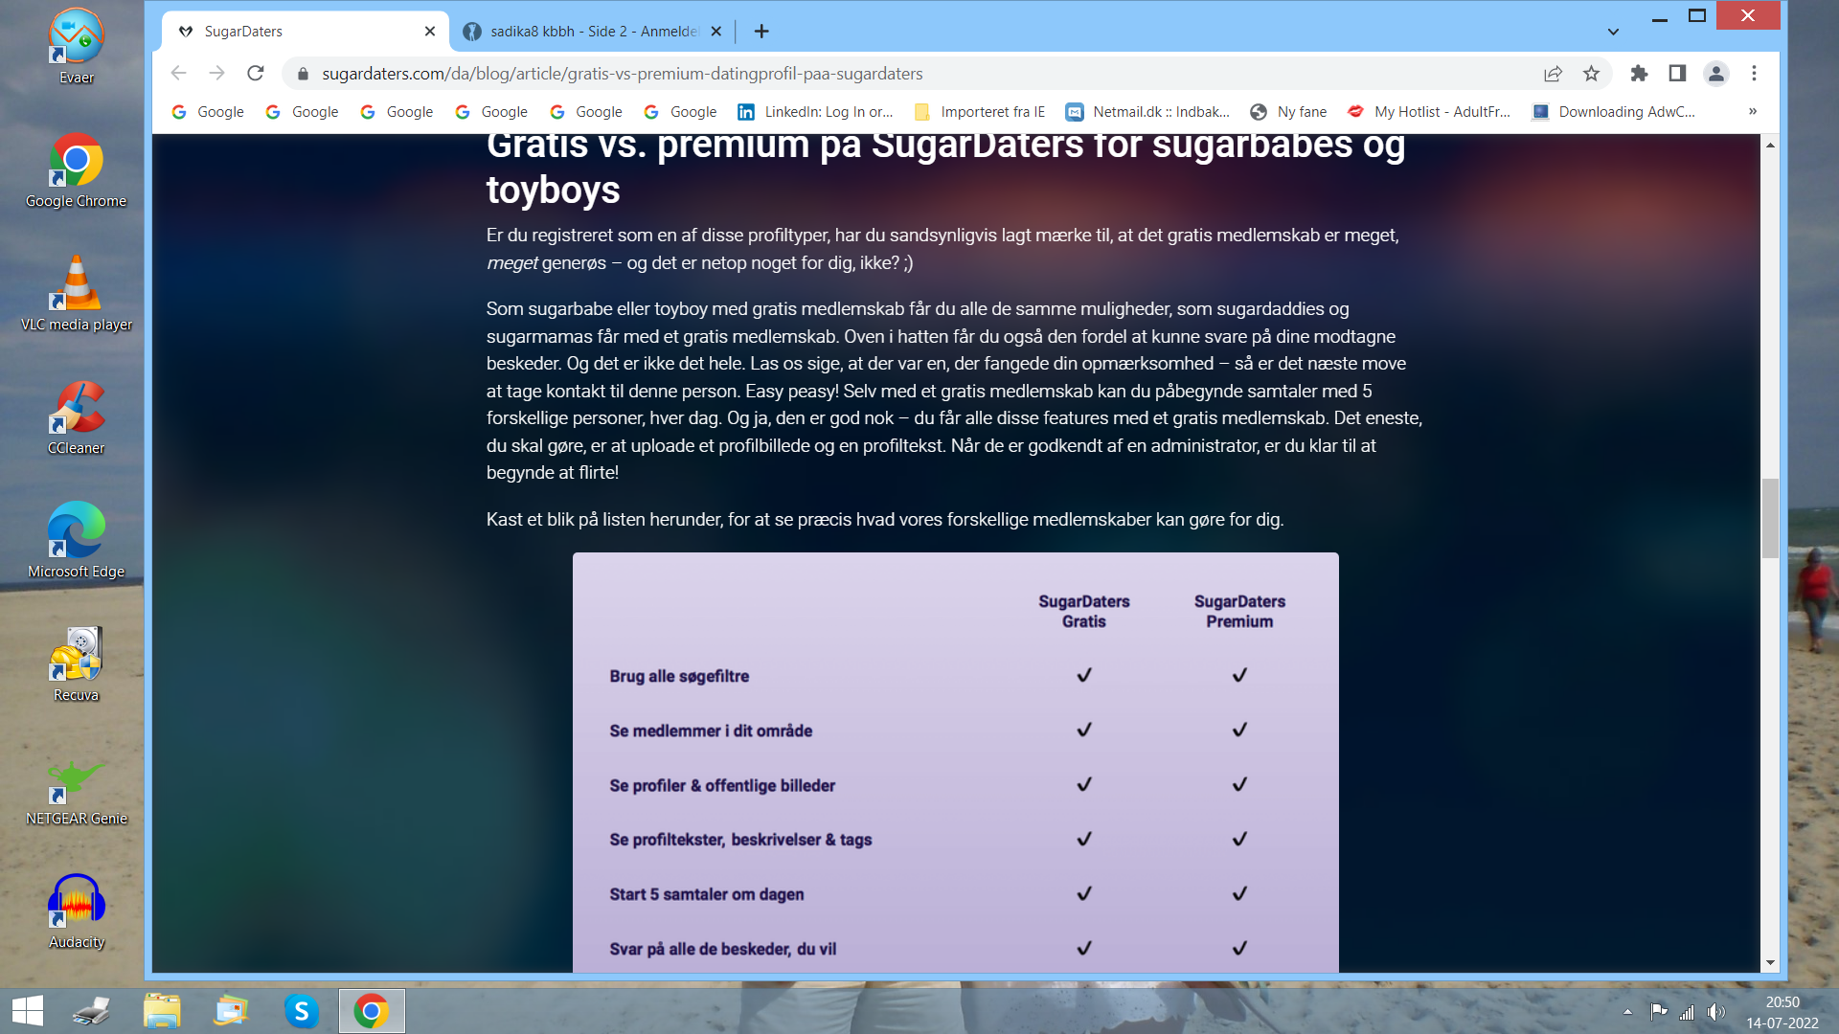Close the SugarDaters tab
This screenshot has width=1839, height=1034.
tap(430, 31)
